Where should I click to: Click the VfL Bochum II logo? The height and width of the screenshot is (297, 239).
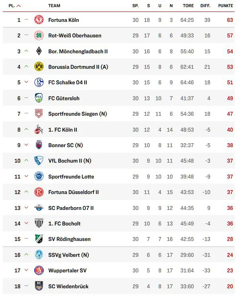(39, 161)
